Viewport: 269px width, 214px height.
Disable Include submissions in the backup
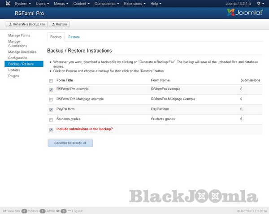[x=51, y=129]
